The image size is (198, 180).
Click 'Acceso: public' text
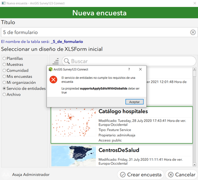[x=110, y=141]
